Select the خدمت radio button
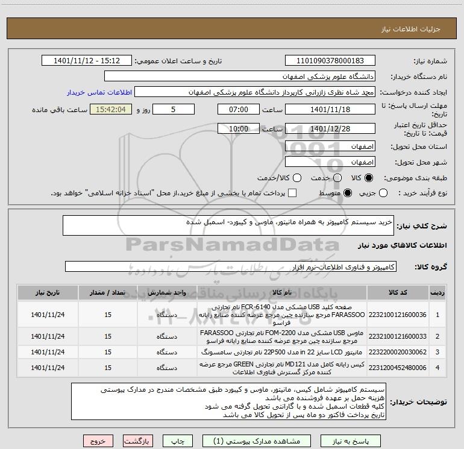Screen dimensions: 464x449 coord(337,178)
